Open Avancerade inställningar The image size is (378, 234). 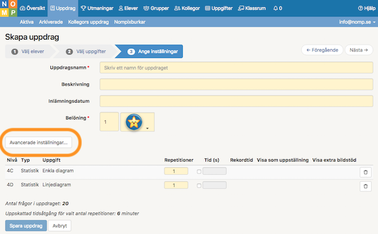pyautogui.click(x=38, y=143)
